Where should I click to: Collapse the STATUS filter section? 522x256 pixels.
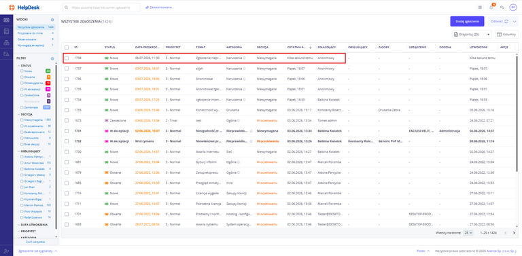click(x=24, y=65)
